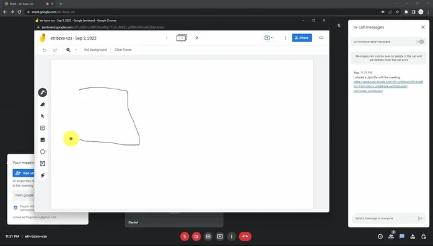Reload the Meet browser page

point(19,12)
